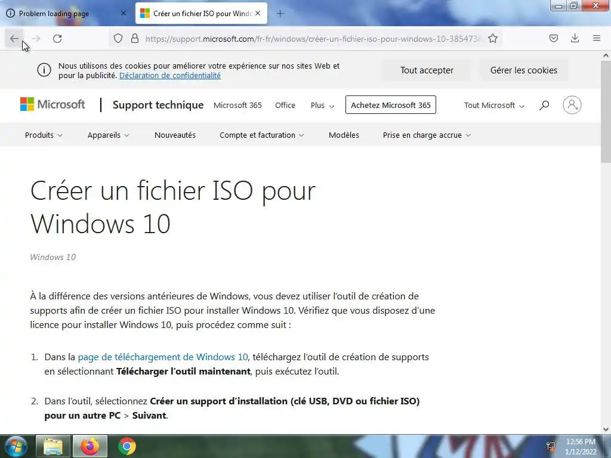The image size is (611, 458).
Task: Click the Achetez Microsoft 365 button
Action: (391, 105)
